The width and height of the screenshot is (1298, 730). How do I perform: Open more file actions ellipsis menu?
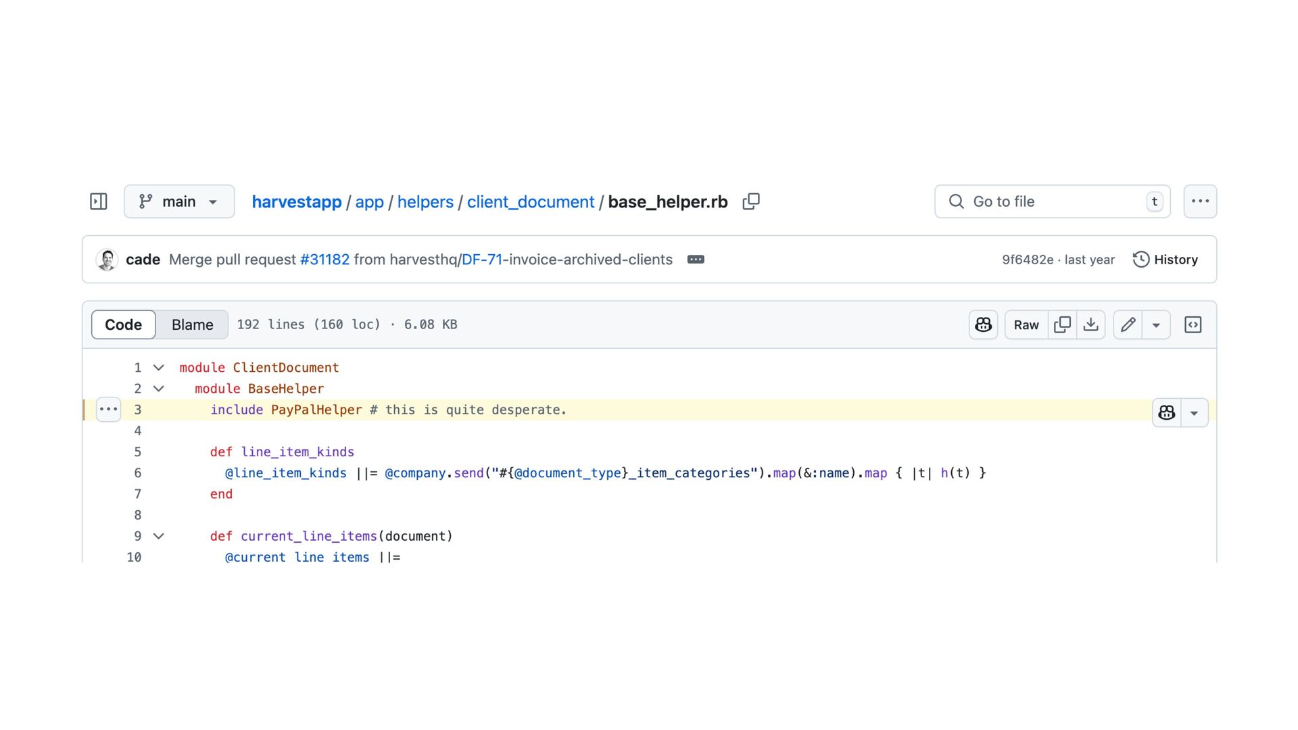1200,201
